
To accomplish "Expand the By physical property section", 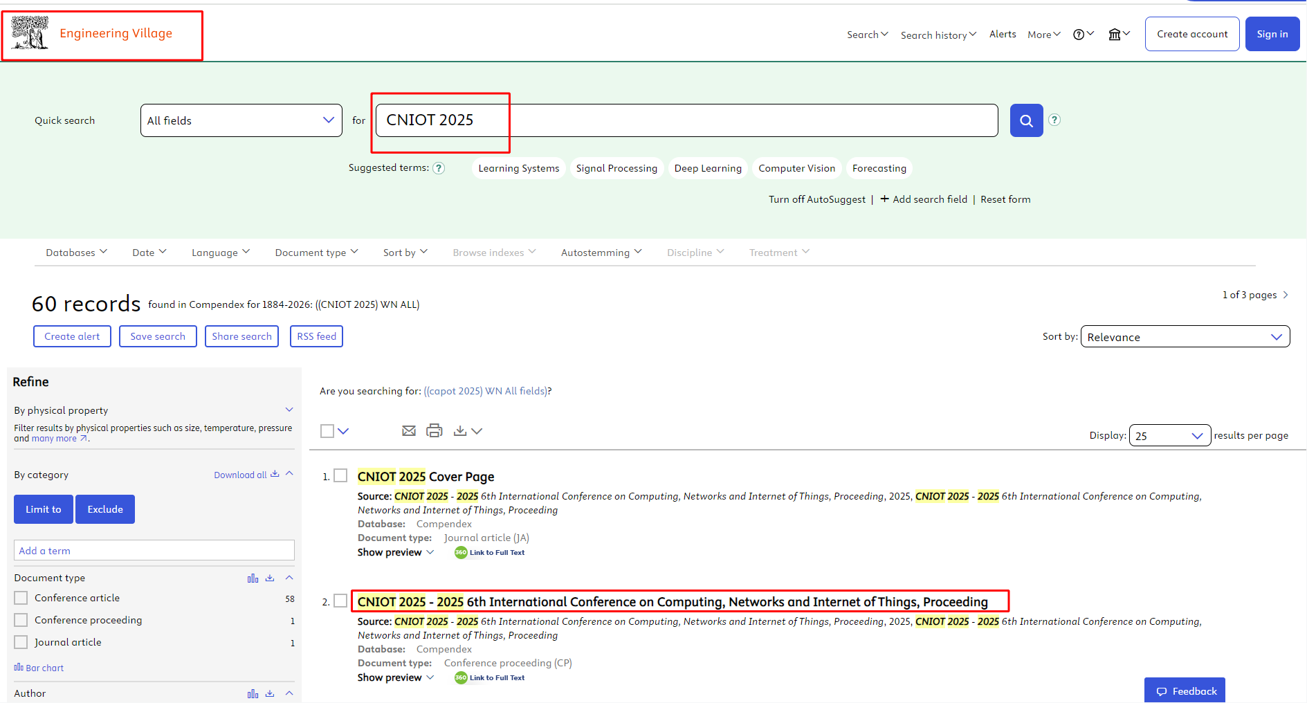I will 289,410.
